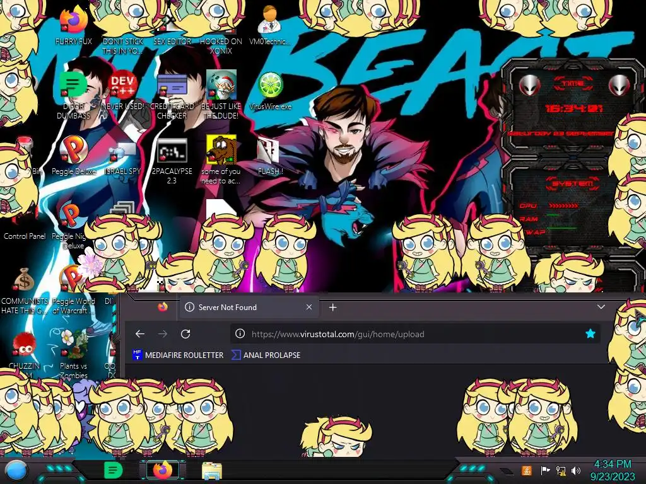Open the FURRY FUX Firefox desktop shortcut
The width and height of the screenshot is (646, 484).
point(74,21)
